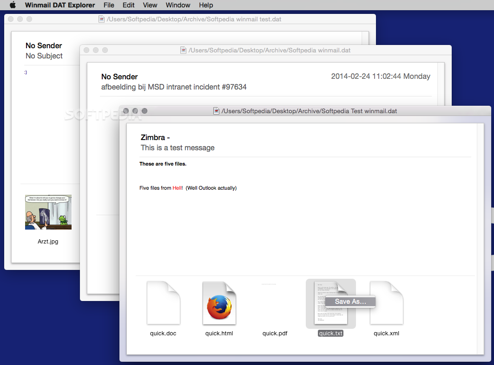The width and height of the screenshot is (494, 365).
Task: Click the Arzt.jpg file name label
Action: coord(48,242)
